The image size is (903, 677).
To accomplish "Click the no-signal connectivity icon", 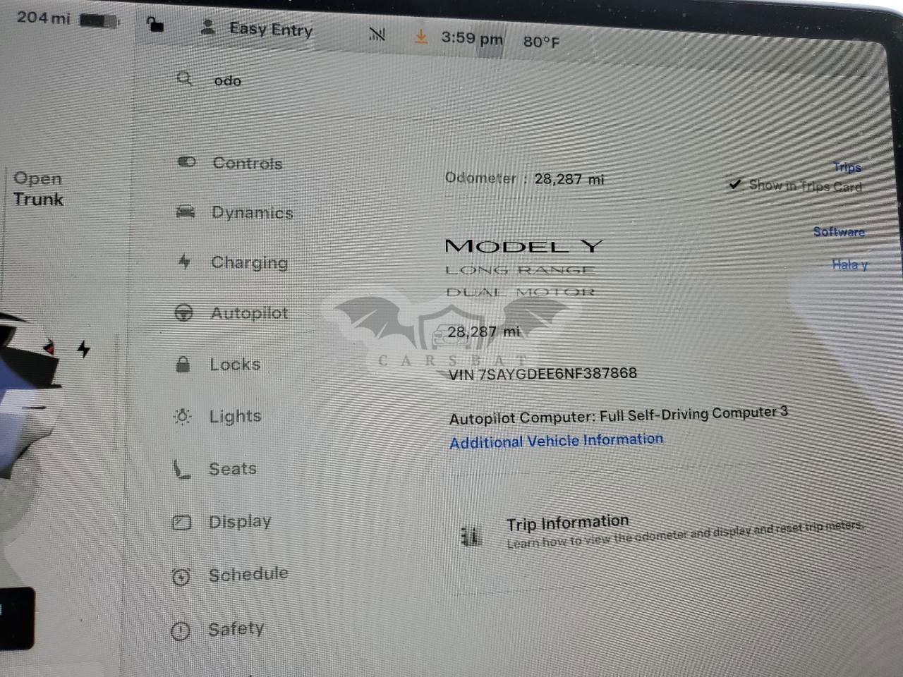I will click(x=377, y=33).
